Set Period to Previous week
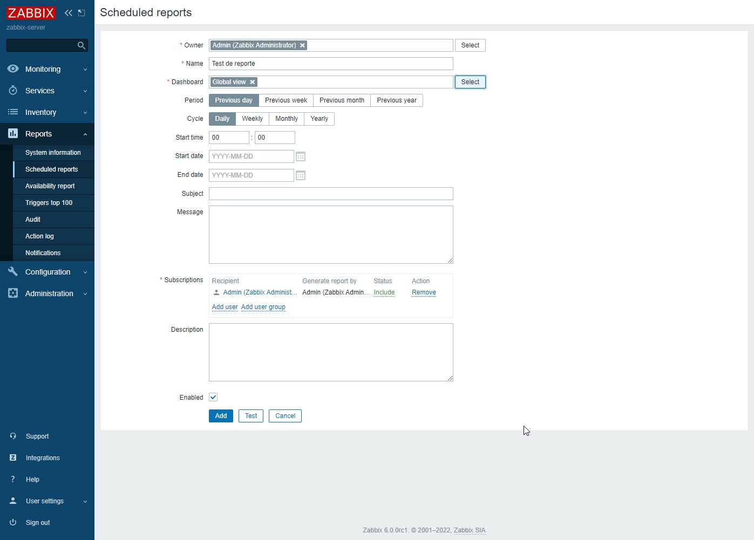 pos(286,100)
